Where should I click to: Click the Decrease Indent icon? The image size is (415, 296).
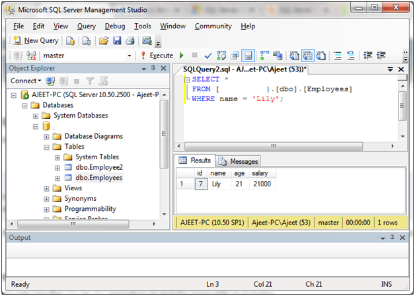tap(367, 56)
